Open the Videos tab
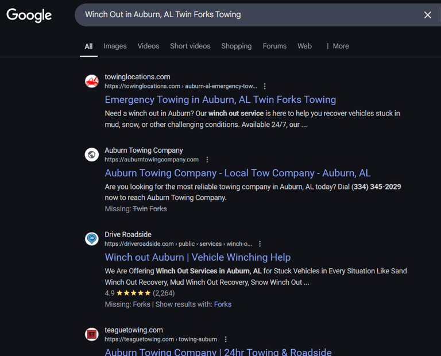 (148, 46)
